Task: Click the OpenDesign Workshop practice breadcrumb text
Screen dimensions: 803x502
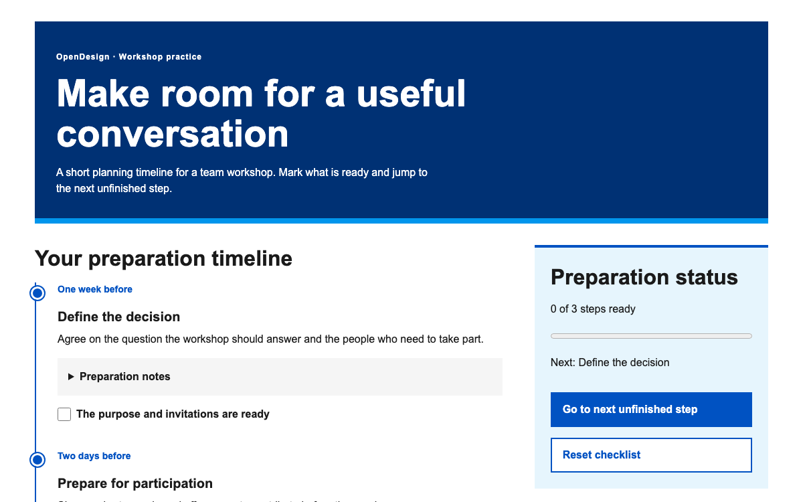Action: click(129, 57)
